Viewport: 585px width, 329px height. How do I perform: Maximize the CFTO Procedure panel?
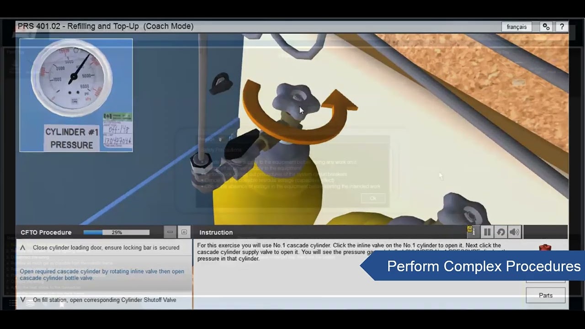pos(184,232)
